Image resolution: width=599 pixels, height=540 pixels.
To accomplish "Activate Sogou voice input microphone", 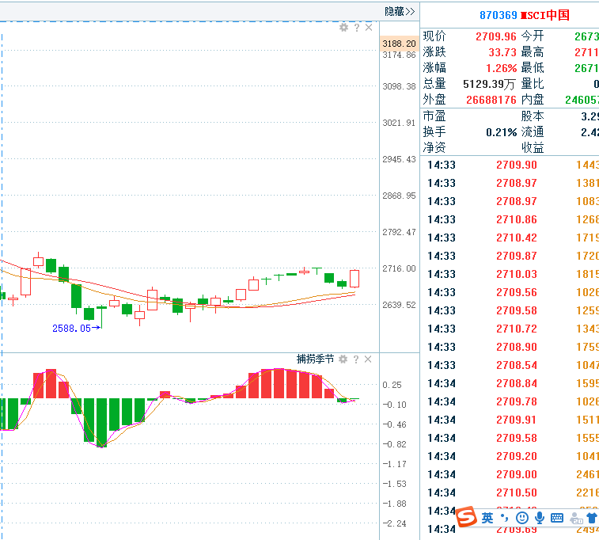I will coord(540,518).
